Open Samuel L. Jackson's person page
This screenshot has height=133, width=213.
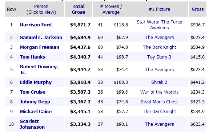(41, 37)
